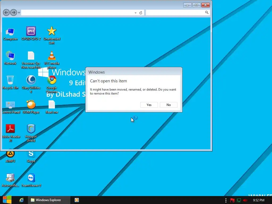The height and width of the screenshot is (204, 272).
Task: Maximize the Explorer window
Action: pyautogui.click(x=196, y=5)
